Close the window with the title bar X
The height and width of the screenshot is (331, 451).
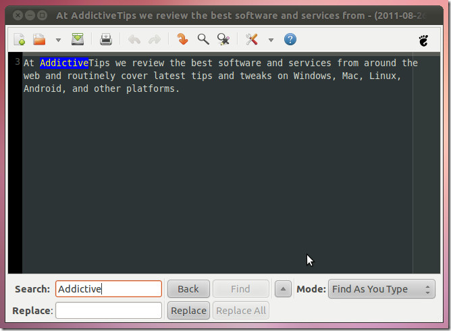point(18,16)
